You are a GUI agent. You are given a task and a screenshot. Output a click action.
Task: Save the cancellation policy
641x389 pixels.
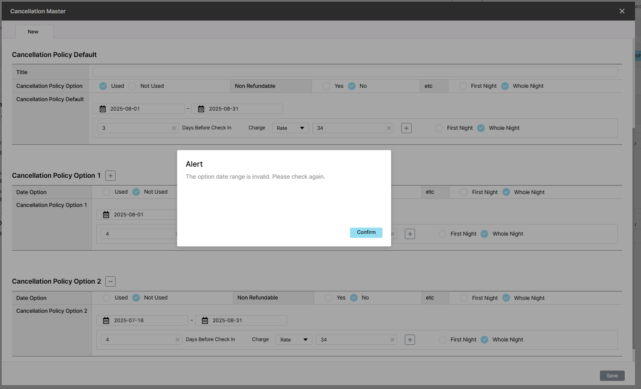click(x=612, y=376)
